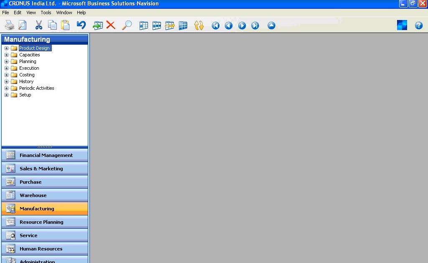This screenshot has height=263, width=428.
Task: Click the Find magnifier icon
Action: tap(127, 25)
